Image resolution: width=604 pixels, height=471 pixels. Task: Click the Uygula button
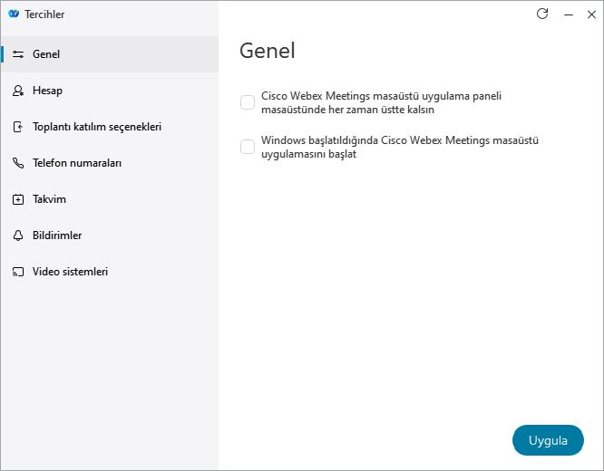click(x=548, y=440)
